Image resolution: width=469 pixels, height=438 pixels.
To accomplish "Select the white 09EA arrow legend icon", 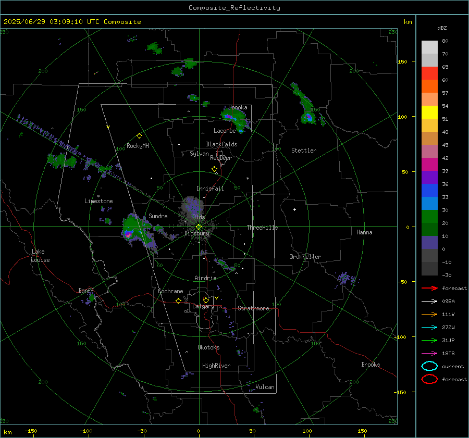I will click(x=429, y=301).
